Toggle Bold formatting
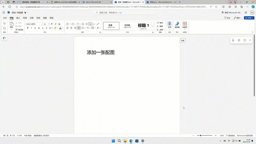This screenshot has width=256, height=144. 28,28
